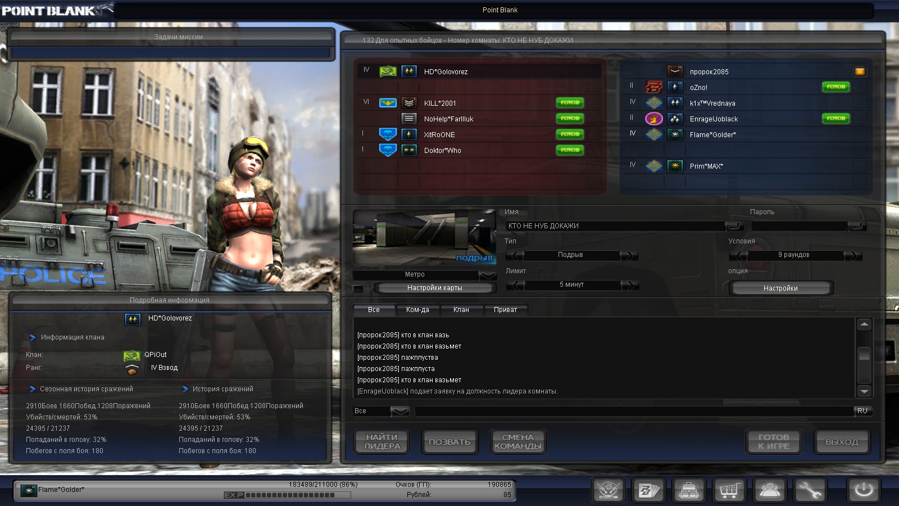Toggle the green ready status of oZno!
Screen dimensions: 899x506
point(836,87)
